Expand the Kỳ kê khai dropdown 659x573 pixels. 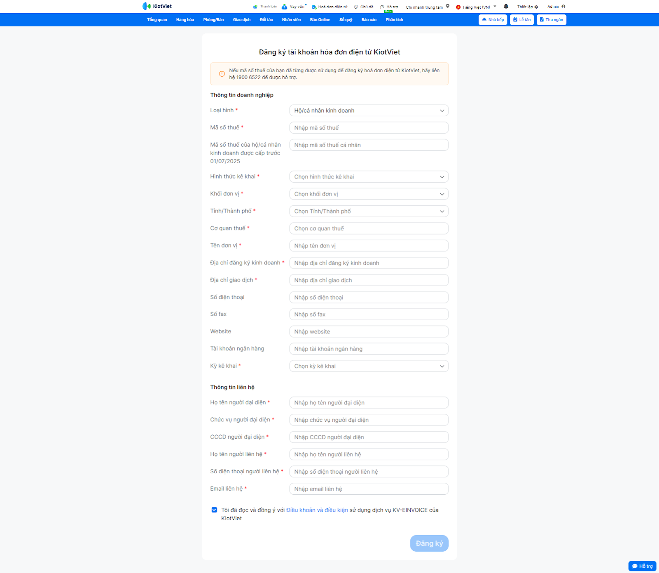369,366
